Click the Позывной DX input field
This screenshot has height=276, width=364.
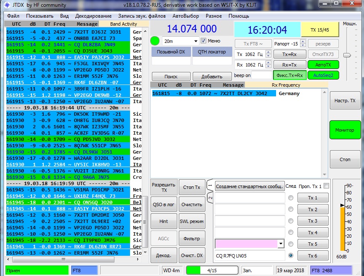tap(171, 61)
